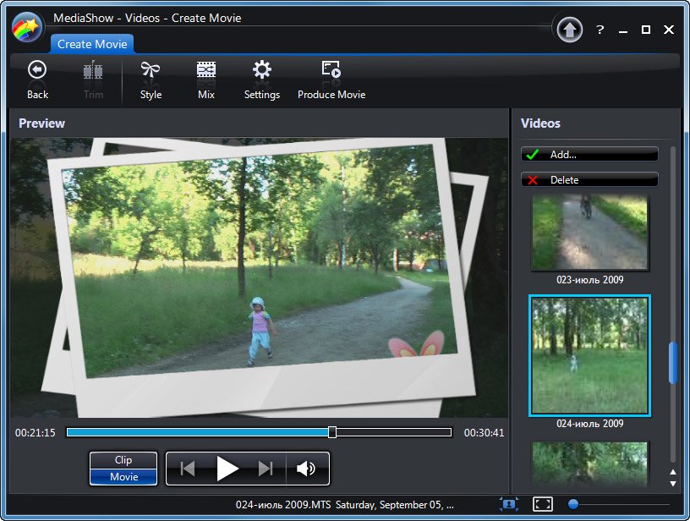Click the preview timeline progress bar

click(259, 432)
